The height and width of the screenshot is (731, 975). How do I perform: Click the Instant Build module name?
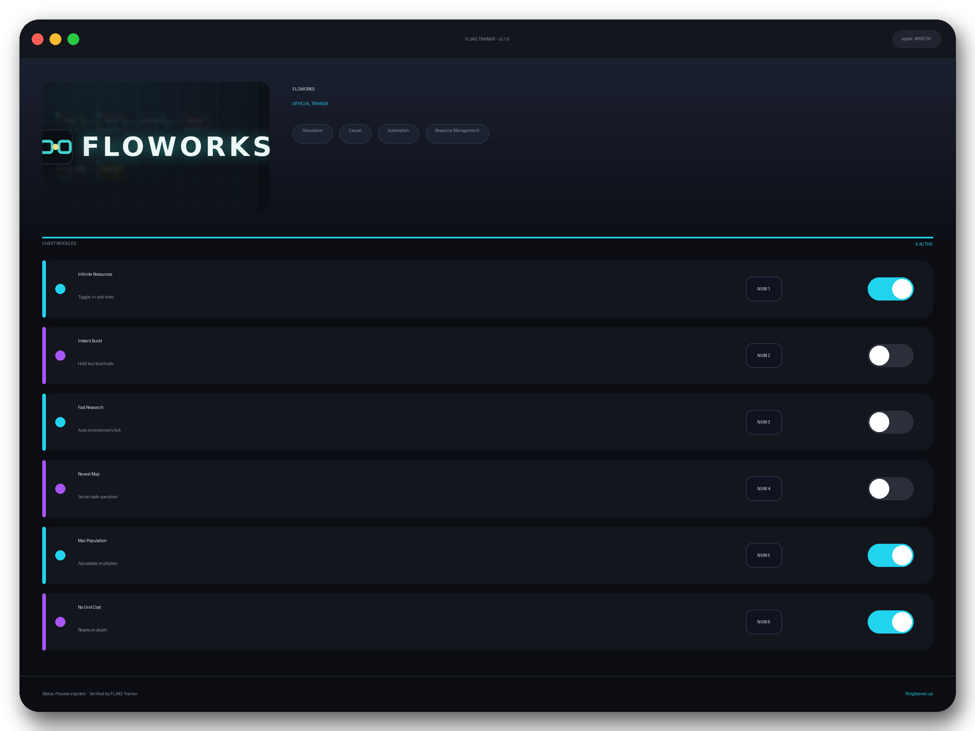coord(90,341)
